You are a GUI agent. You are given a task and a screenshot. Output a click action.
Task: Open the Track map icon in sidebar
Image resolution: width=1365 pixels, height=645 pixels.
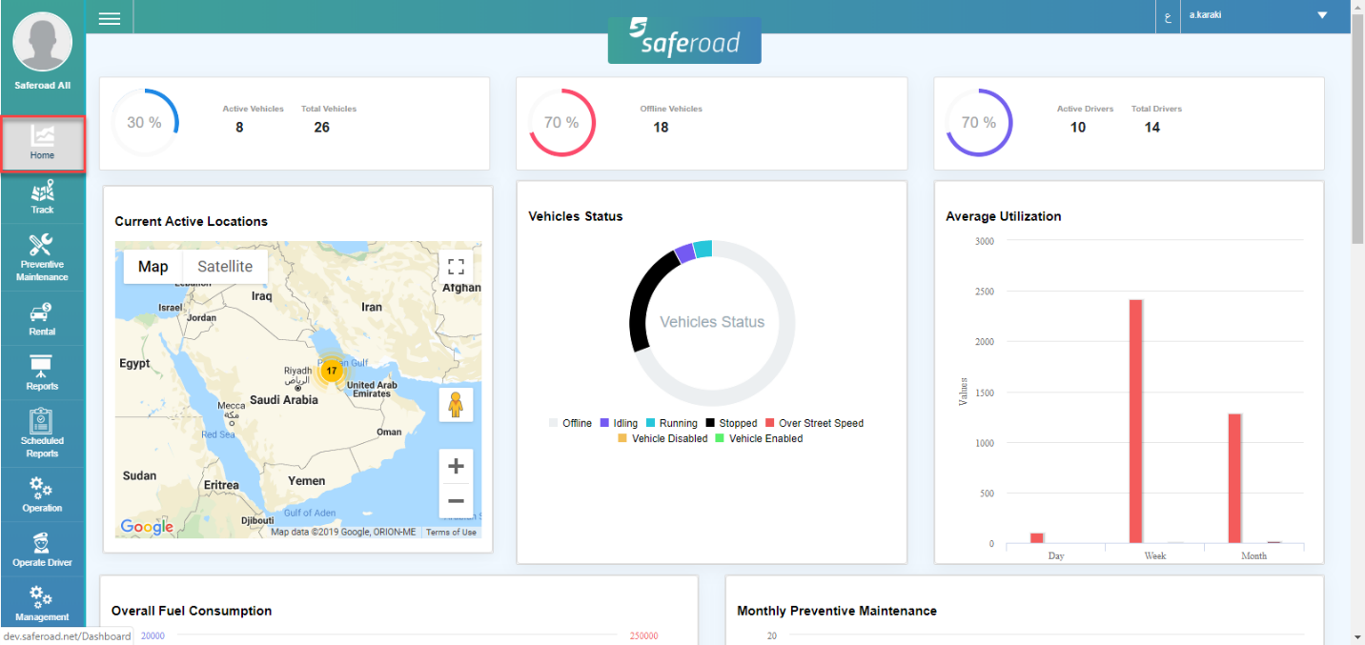click(x=42, y=191)
